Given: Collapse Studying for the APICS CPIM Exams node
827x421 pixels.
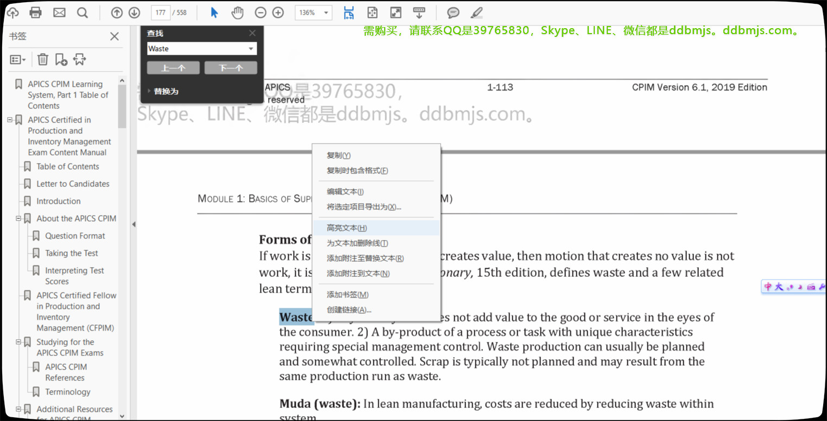Looking at the screenshot, I should (x=18, y=342).
